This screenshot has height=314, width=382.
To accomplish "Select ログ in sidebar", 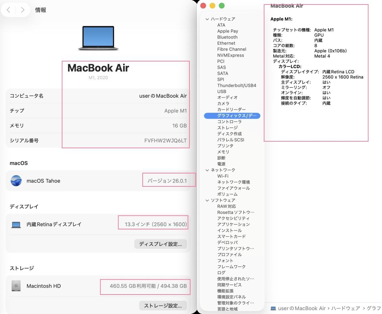I will coord(221,273).
